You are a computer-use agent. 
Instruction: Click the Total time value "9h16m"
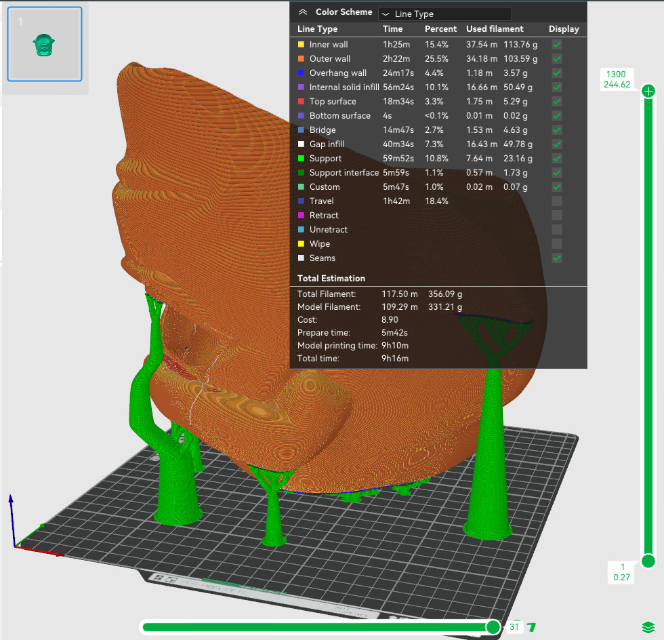click(x=394, y=359)
